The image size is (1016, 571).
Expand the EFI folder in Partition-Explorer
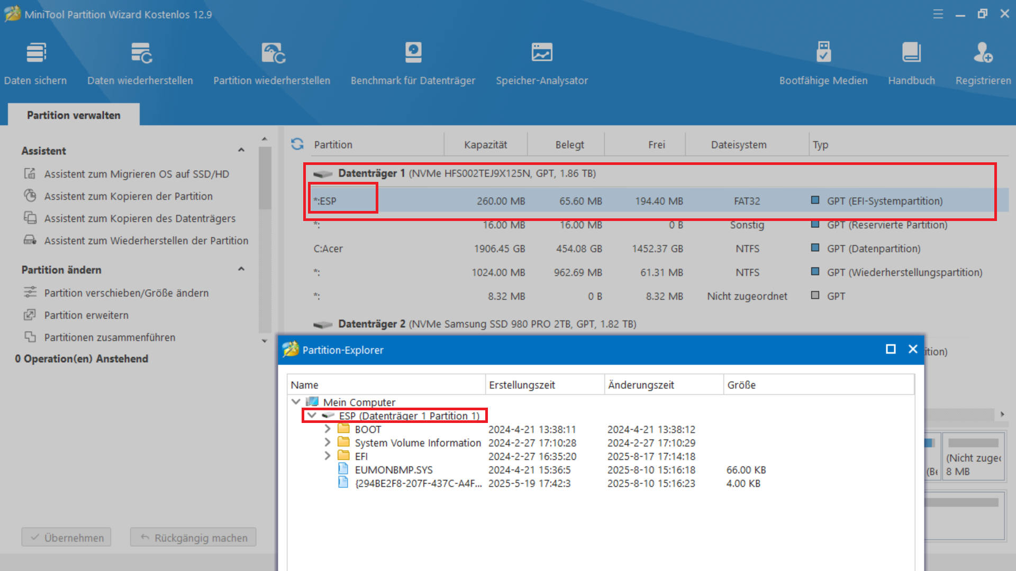point(328,456)
